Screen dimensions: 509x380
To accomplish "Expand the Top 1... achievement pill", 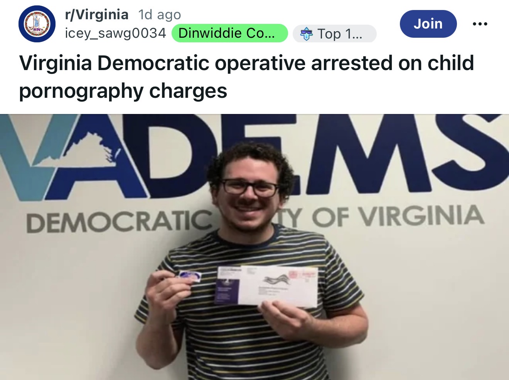I will click(335, 34).
